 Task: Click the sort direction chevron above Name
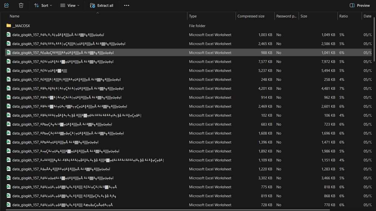click(97, 13)
